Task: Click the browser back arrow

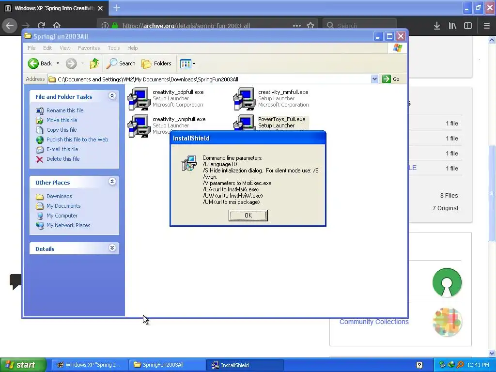Action: click(10, 25)
